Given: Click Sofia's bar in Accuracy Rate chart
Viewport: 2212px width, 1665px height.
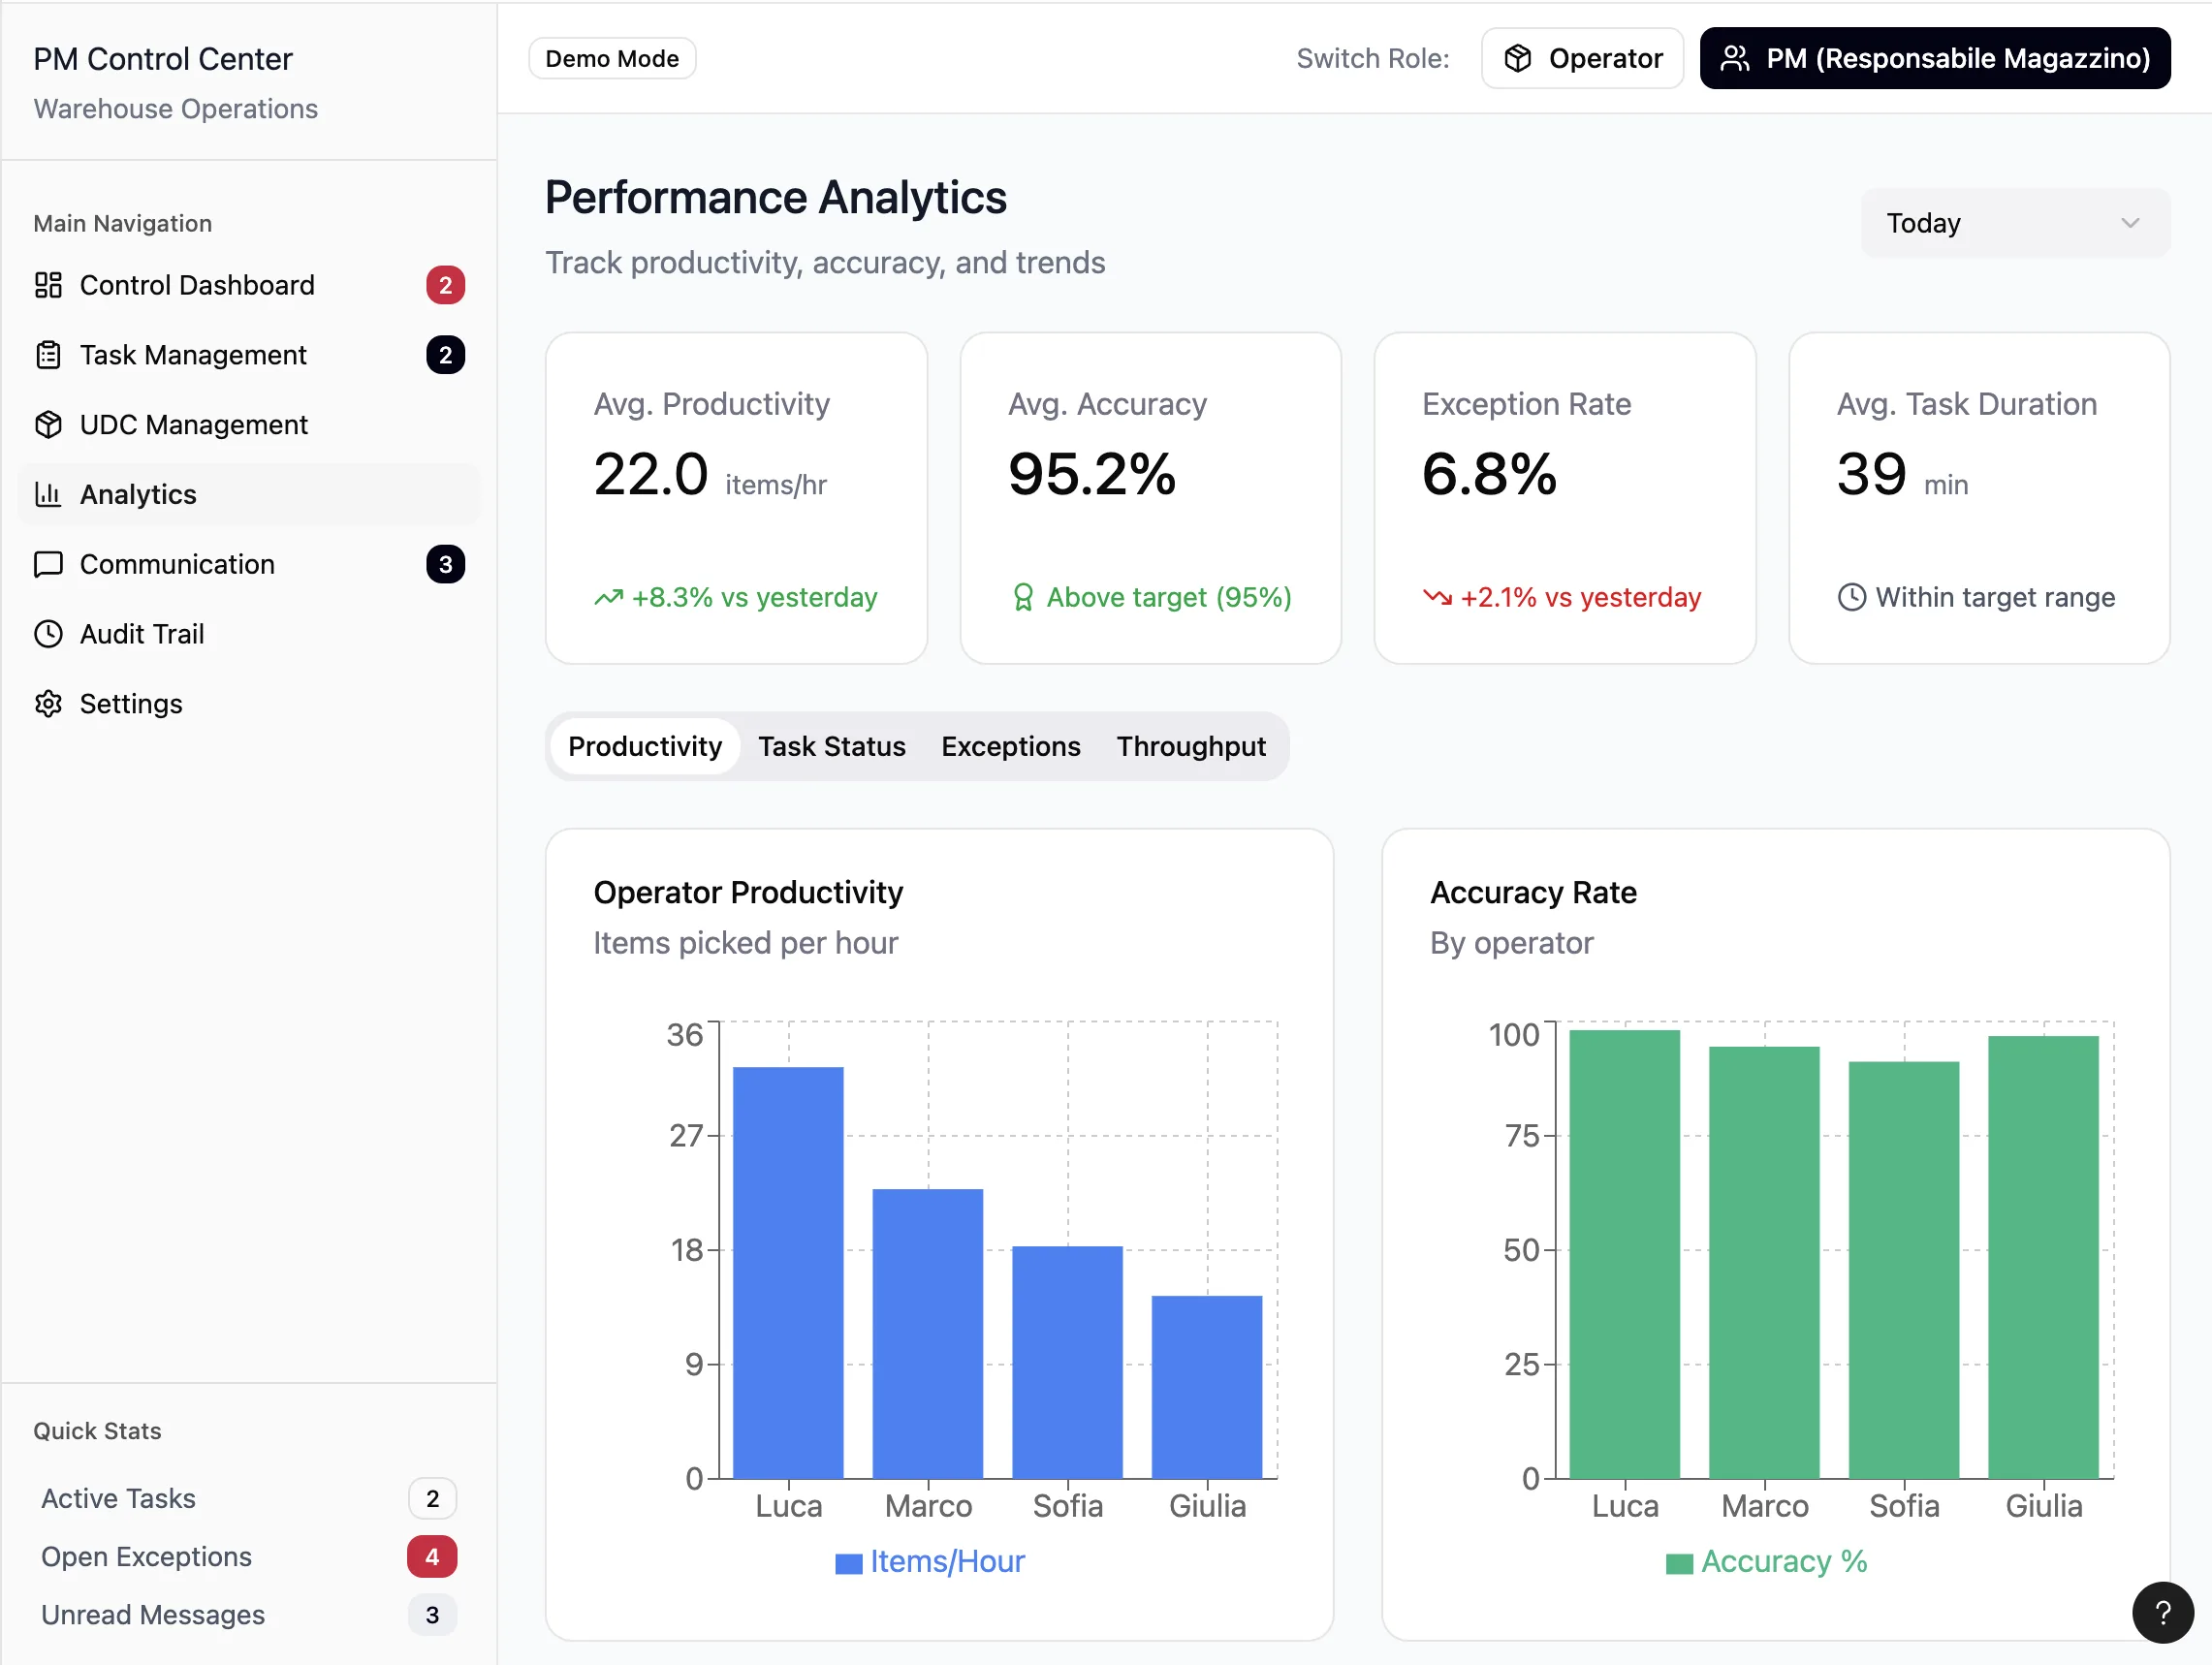Looking at the screenshot, I should click(x=1904, y=1269).
